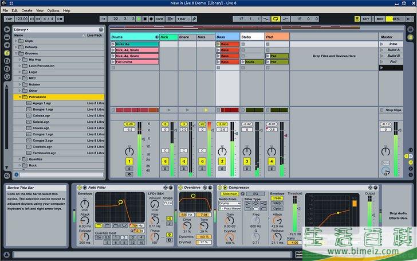Mute the Hats chain speaker icon
417x261 pixels.
coord(202,161)
